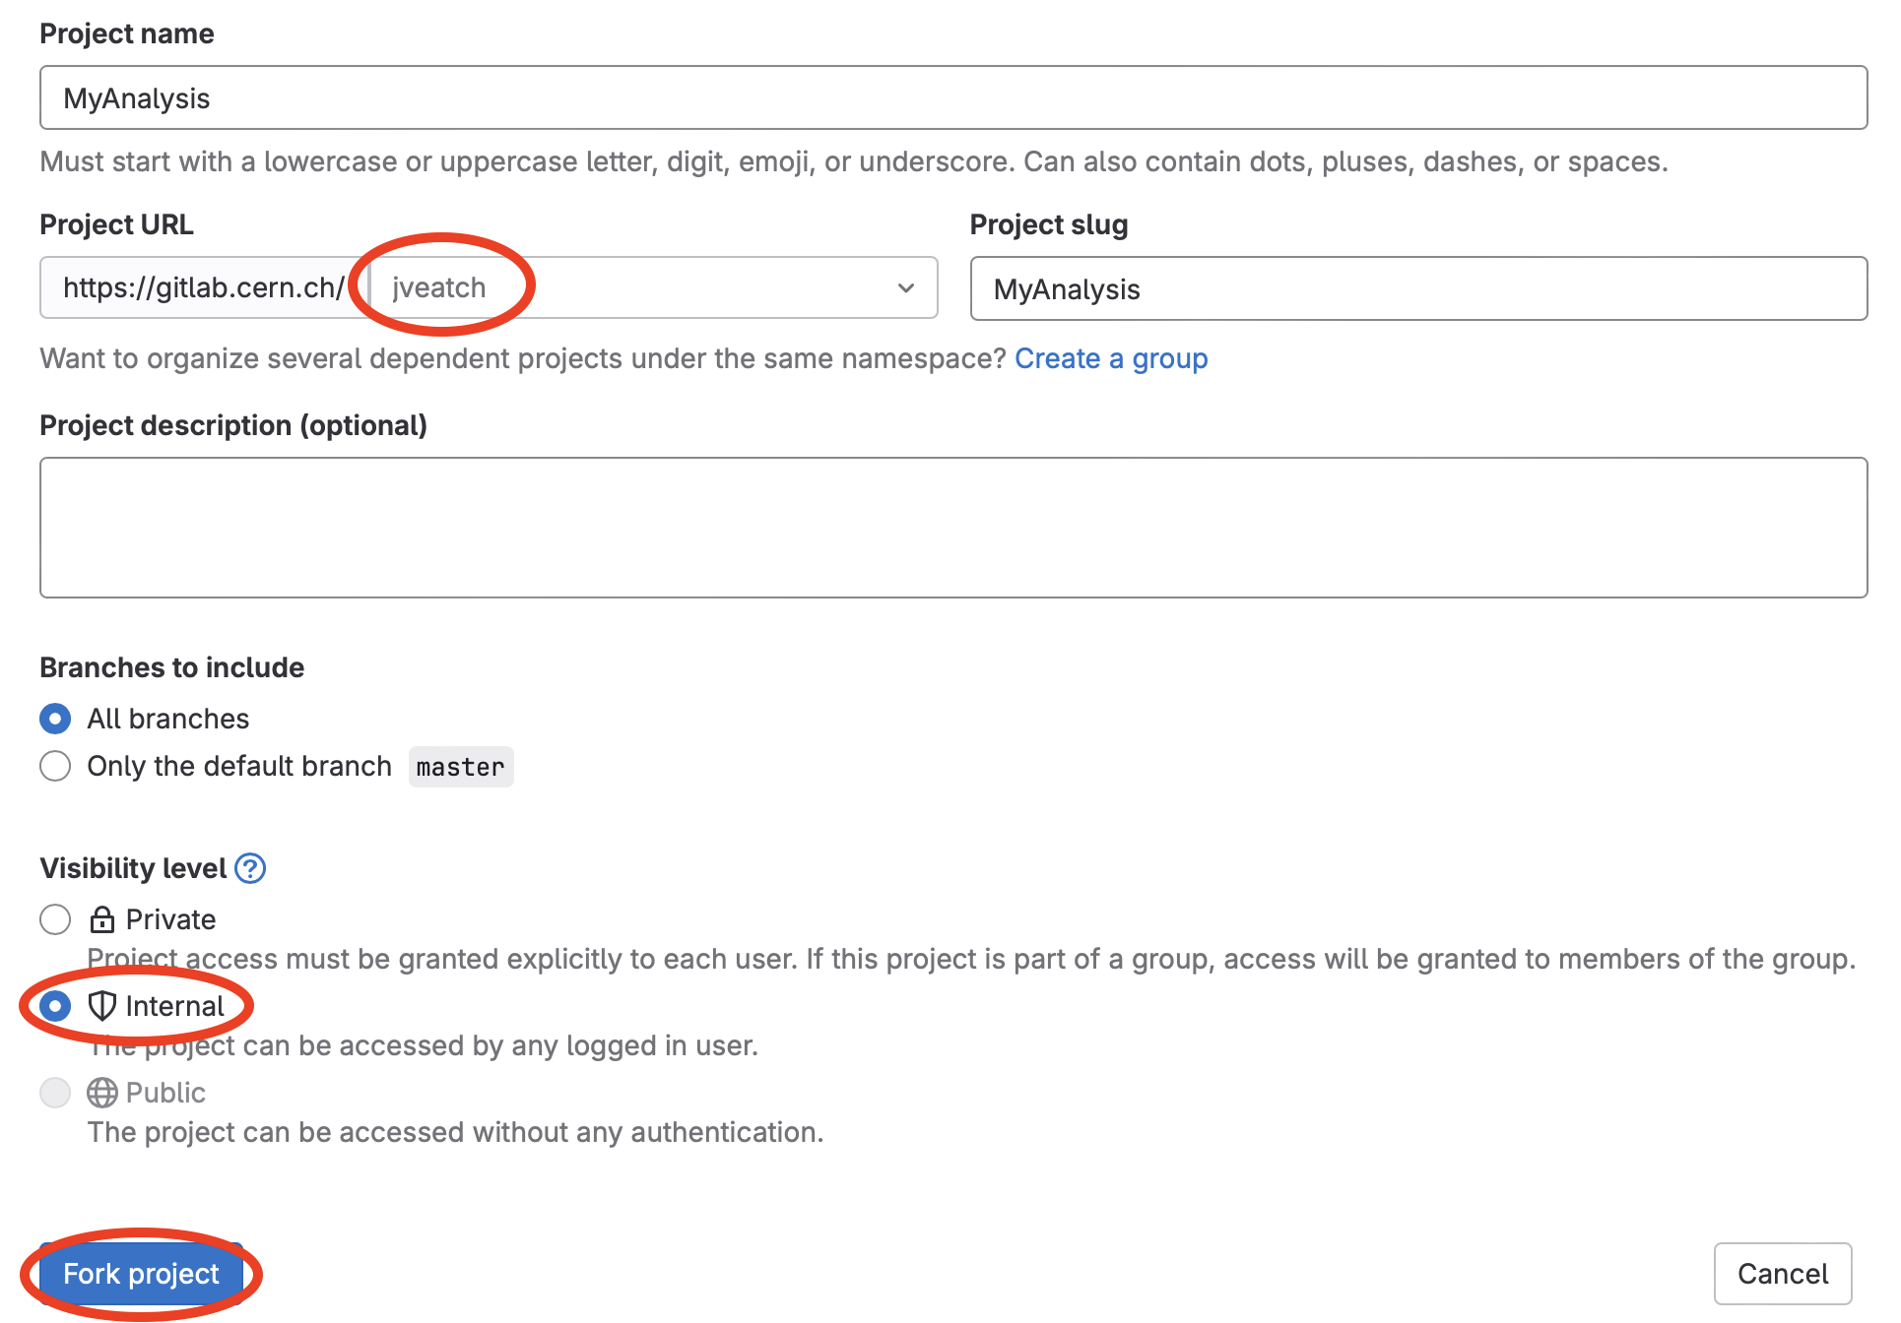Click into the Project name field
Screen dimensions: 1901x1323
point(952,98)
